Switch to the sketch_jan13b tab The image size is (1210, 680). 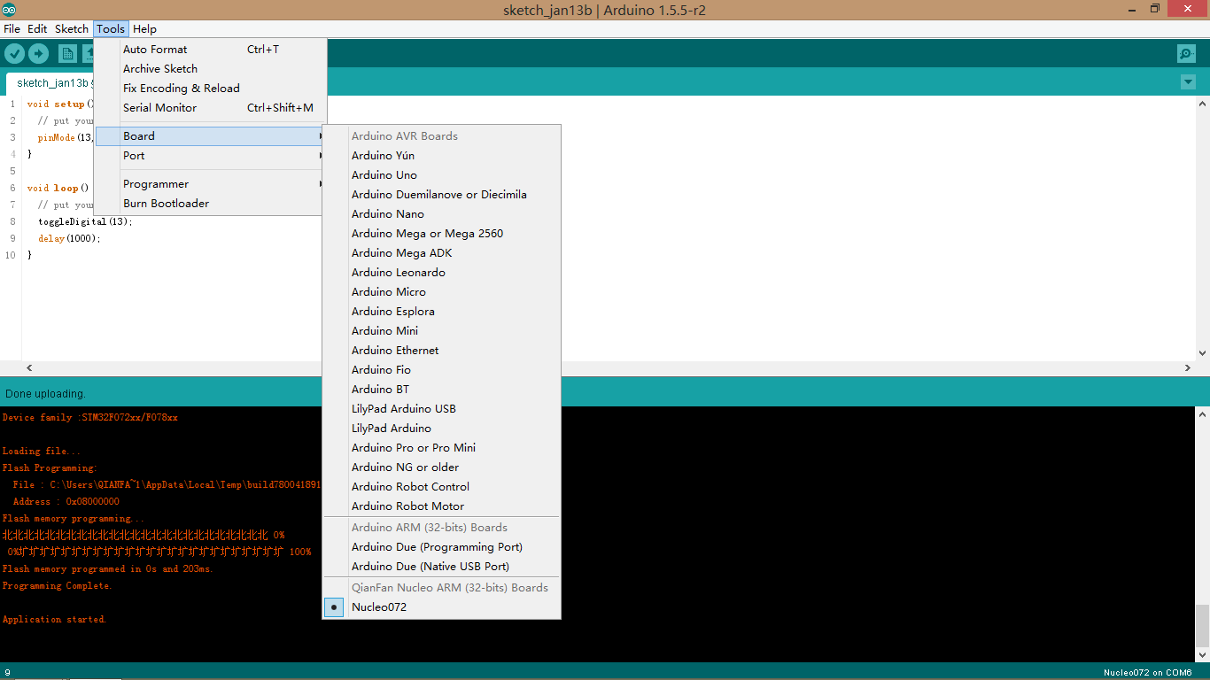point(51,83)
